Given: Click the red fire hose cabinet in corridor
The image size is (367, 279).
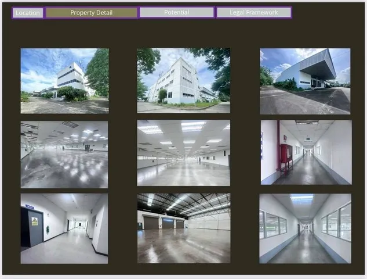Looking at the screenshot, I should pyautogui.click(x=286, y=154).
